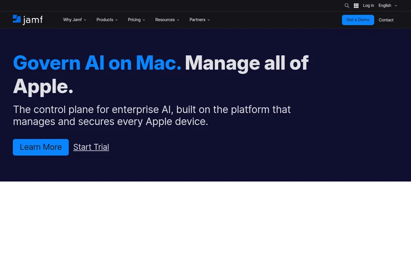The height and width of the screenshot is (274, 411).
Task: Click the chevron next to Products
Action: click(x=116, y=20)
